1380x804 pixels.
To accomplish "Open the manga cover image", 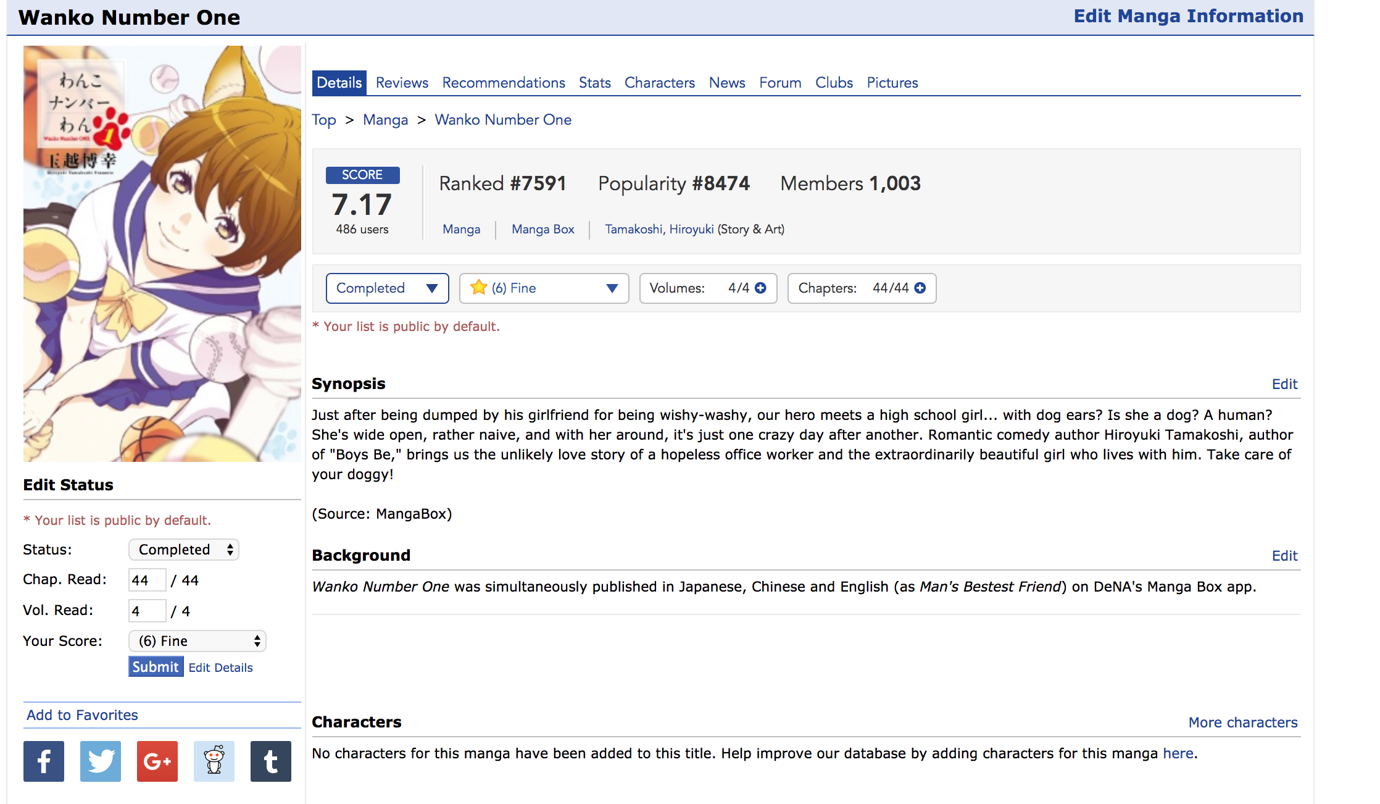I will (x=162, y=254).
